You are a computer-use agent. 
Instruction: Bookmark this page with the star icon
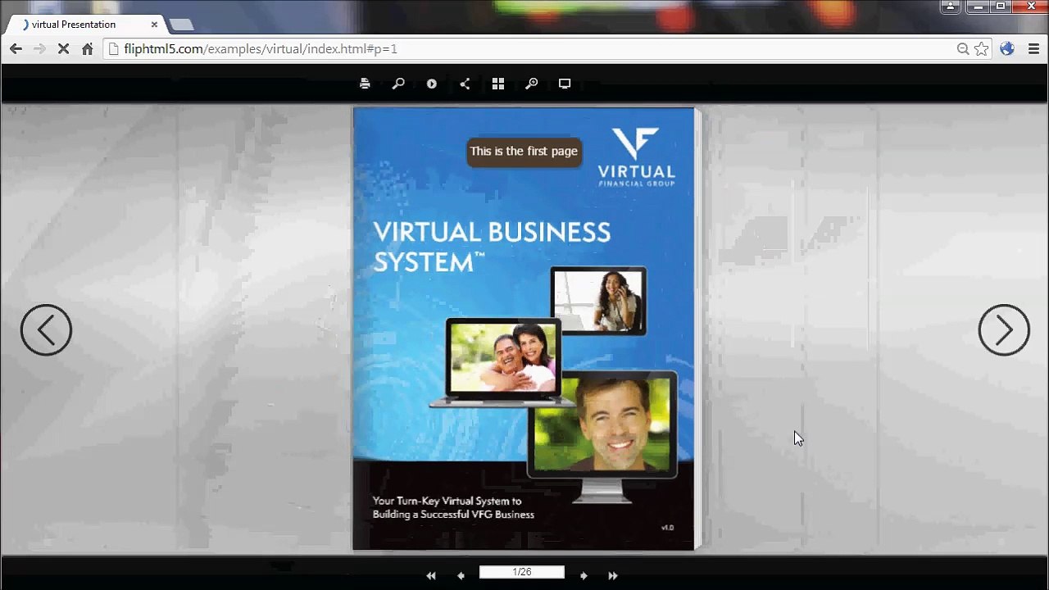point(981,49)
